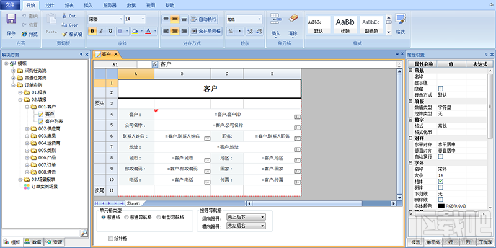The image size is (496, 248).
Task: Apply cell borders icon
Action: coord(120,31)
